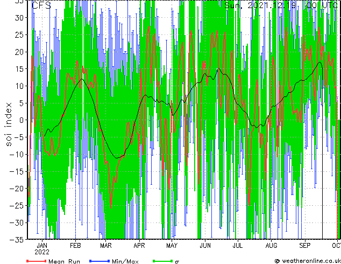
Task: Select the "Mean Run" legend label
Action: tap(64, 261)
